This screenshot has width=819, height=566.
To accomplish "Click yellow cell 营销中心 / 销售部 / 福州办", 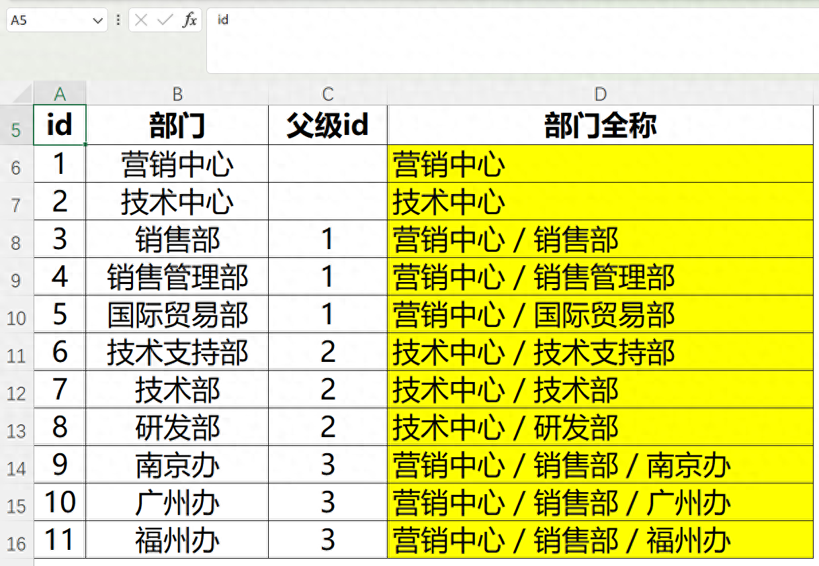I will coord(600,539).
